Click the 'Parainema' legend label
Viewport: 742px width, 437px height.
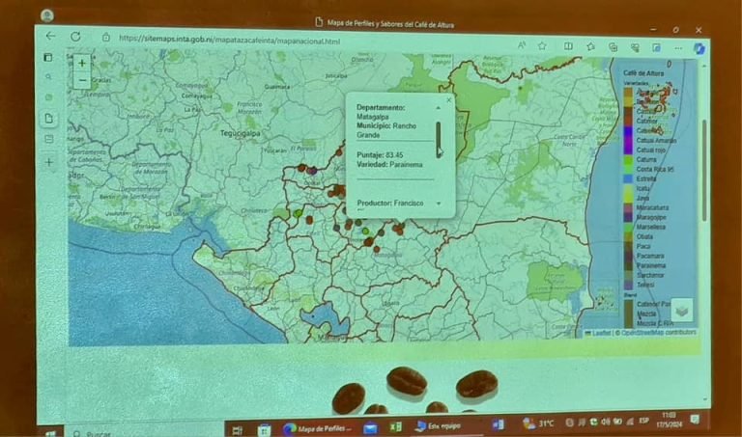pos(651,265)
